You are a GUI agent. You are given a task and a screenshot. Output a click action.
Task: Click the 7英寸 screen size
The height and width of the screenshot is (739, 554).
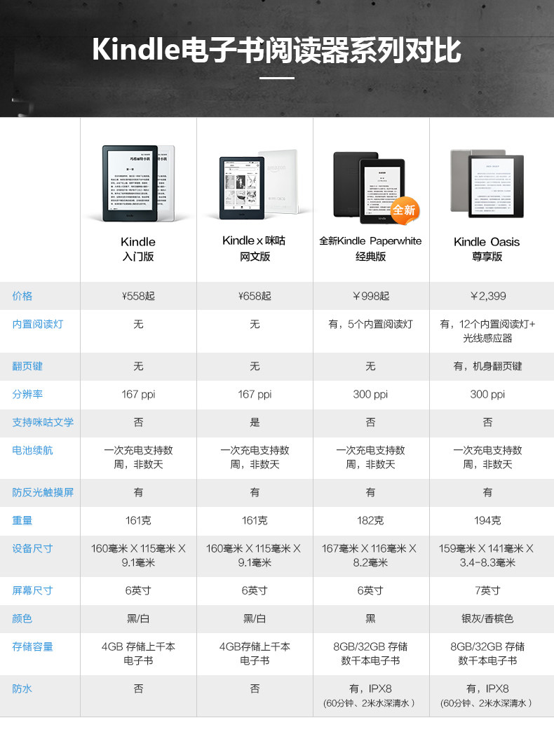point(487,590)
